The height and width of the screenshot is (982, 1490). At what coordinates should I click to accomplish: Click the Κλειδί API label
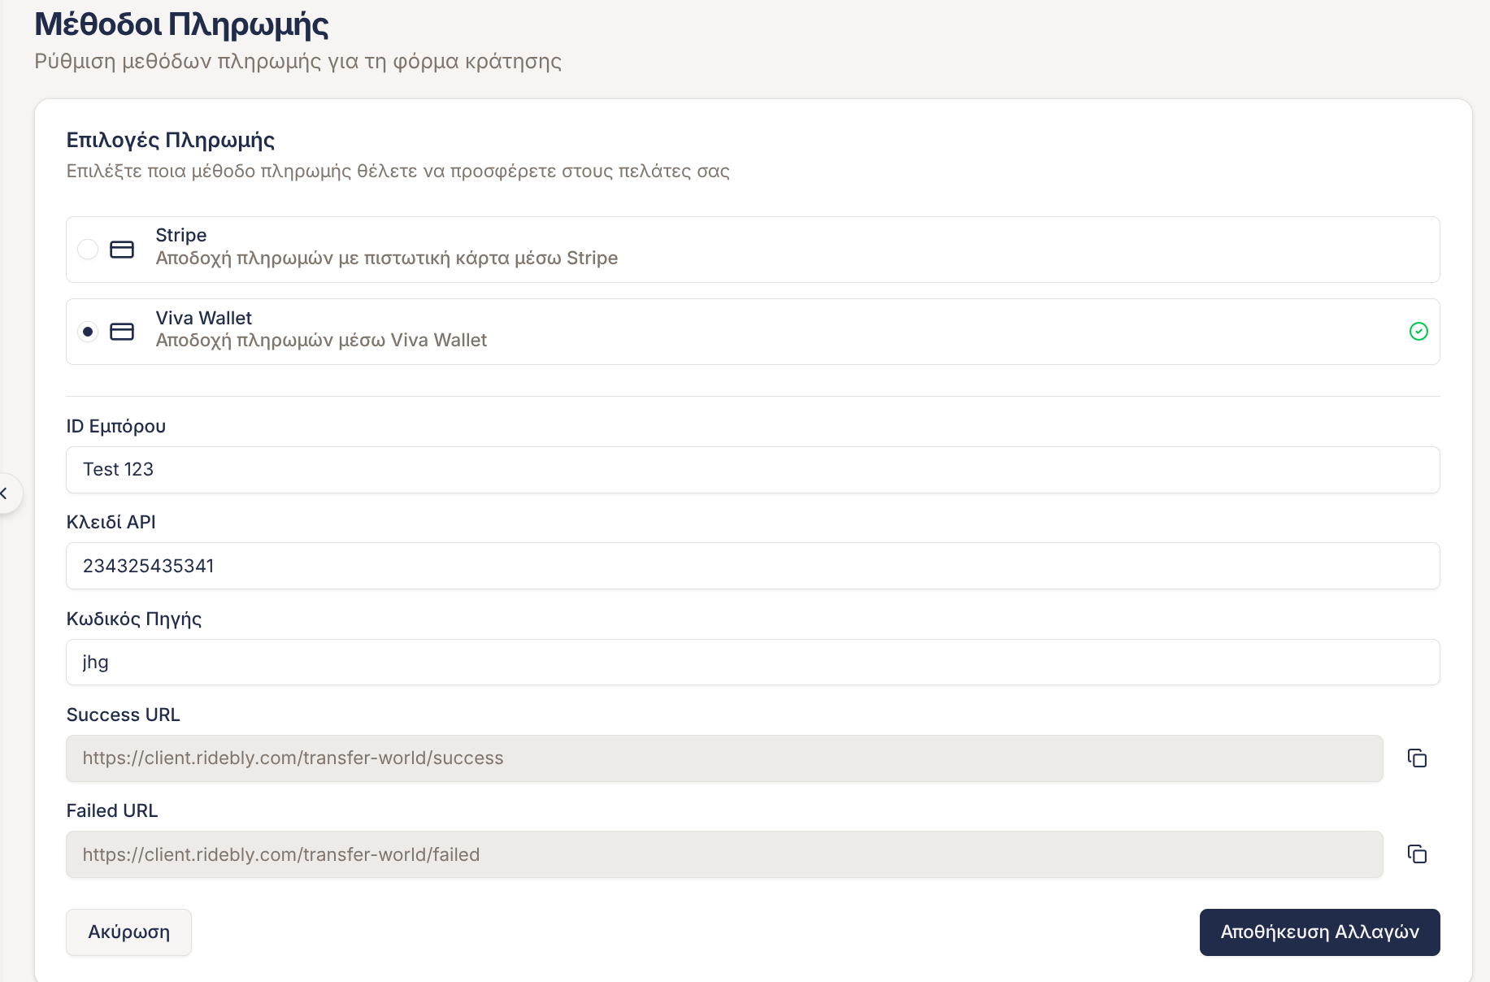[111, 522]
